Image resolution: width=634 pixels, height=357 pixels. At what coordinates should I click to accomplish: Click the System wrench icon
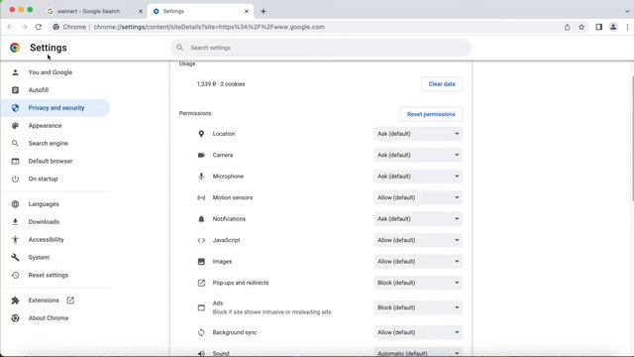pos(16,258)
